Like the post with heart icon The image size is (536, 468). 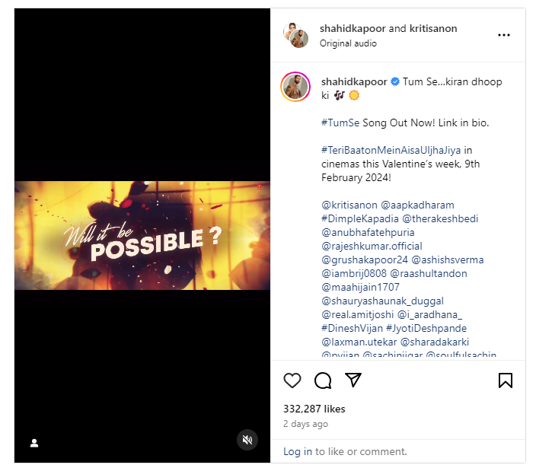292,380
